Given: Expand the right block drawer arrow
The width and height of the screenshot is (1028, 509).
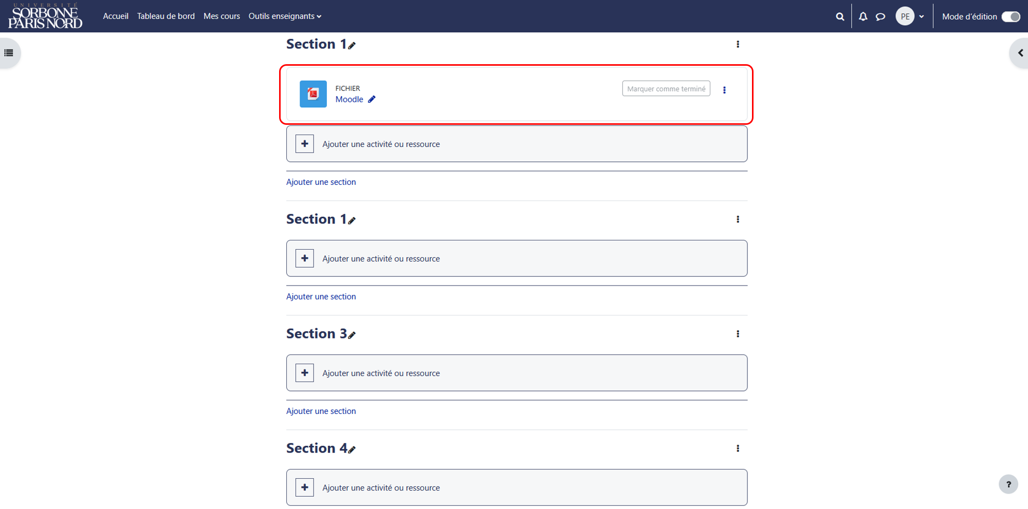Looking at the screenshot, I should point(1020,53).
